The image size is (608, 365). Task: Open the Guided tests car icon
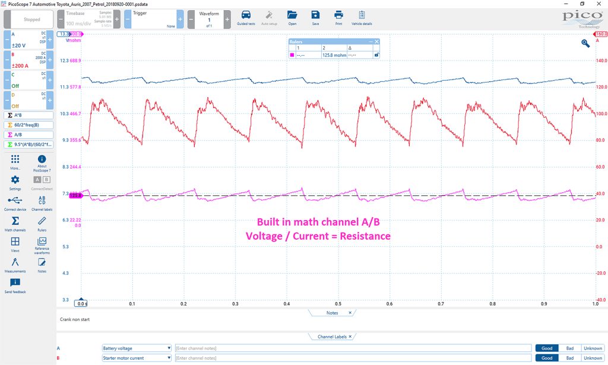(246, 15)
